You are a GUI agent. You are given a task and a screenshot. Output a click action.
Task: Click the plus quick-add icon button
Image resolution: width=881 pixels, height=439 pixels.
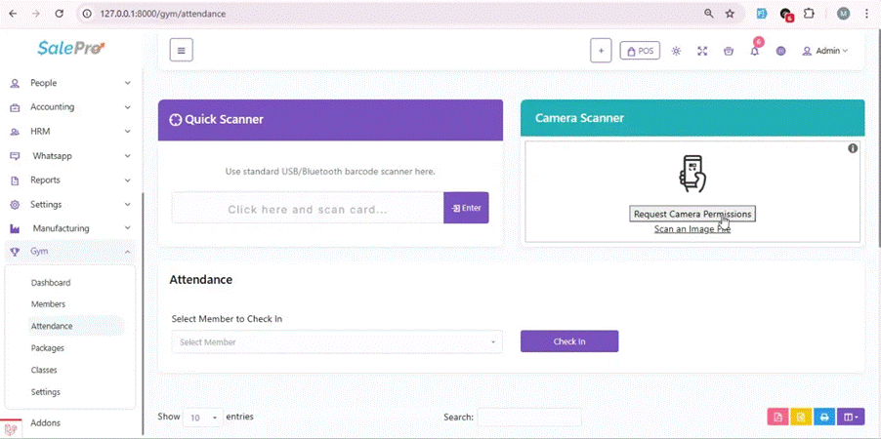(x=601, y=51)
